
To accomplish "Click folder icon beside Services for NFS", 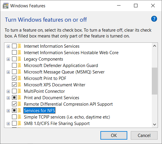I will [x=19, y=111].
